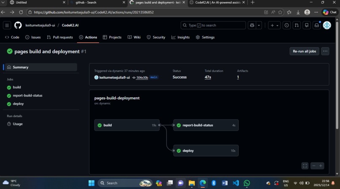Open the deploy node in workflow graph

206,151
